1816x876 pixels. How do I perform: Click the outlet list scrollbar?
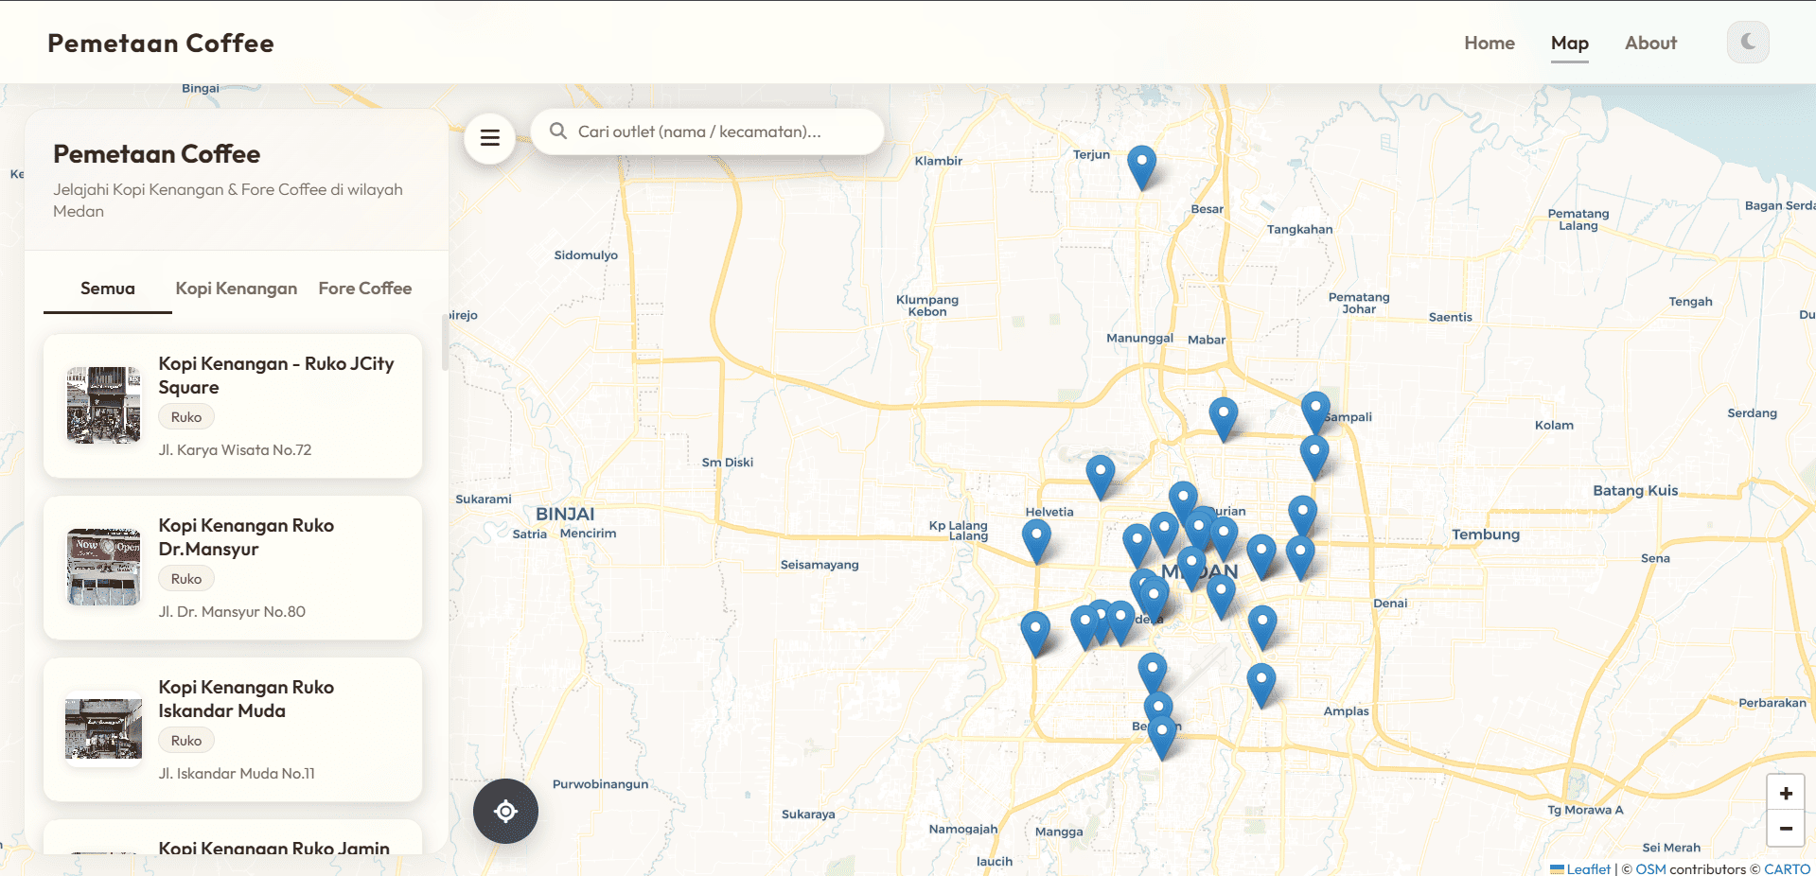(x=445, y=342)
